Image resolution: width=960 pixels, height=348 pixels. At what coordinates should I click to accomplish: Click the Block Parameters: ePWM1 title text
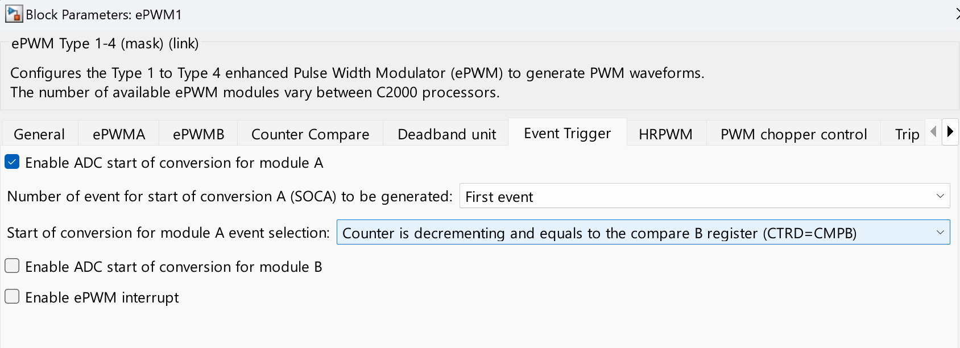104,15
